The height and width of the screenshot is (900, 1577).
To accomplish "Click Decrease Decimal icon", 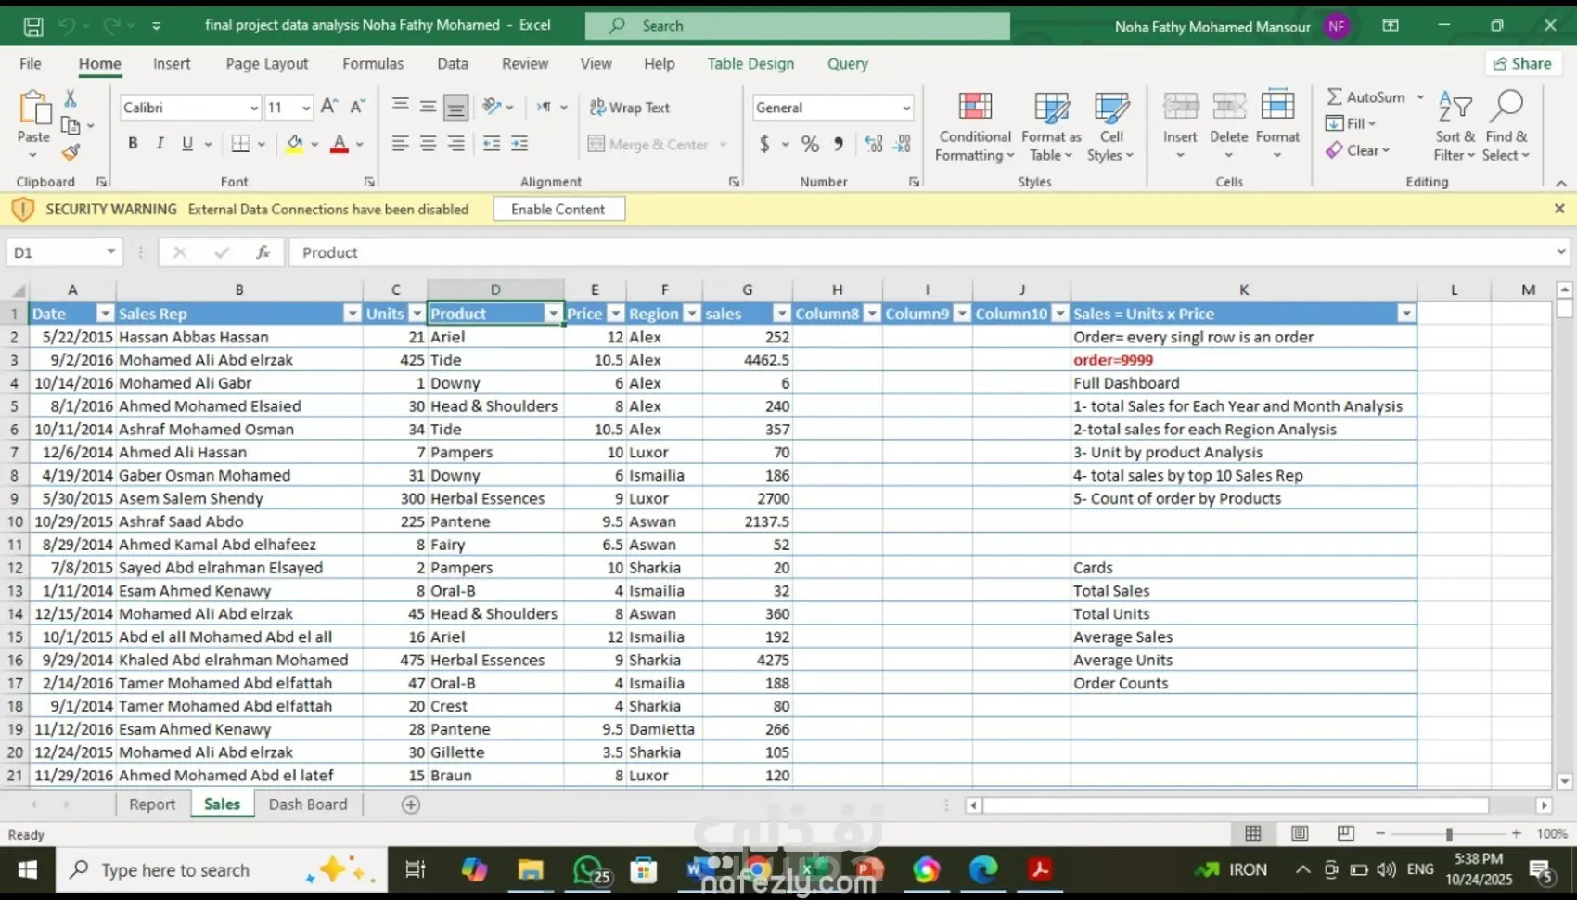I will coord(903,144).
